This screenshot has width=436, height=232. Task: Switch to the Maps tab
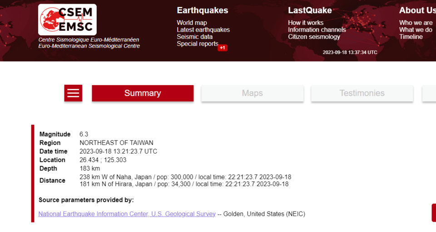[x=252, y=93]
